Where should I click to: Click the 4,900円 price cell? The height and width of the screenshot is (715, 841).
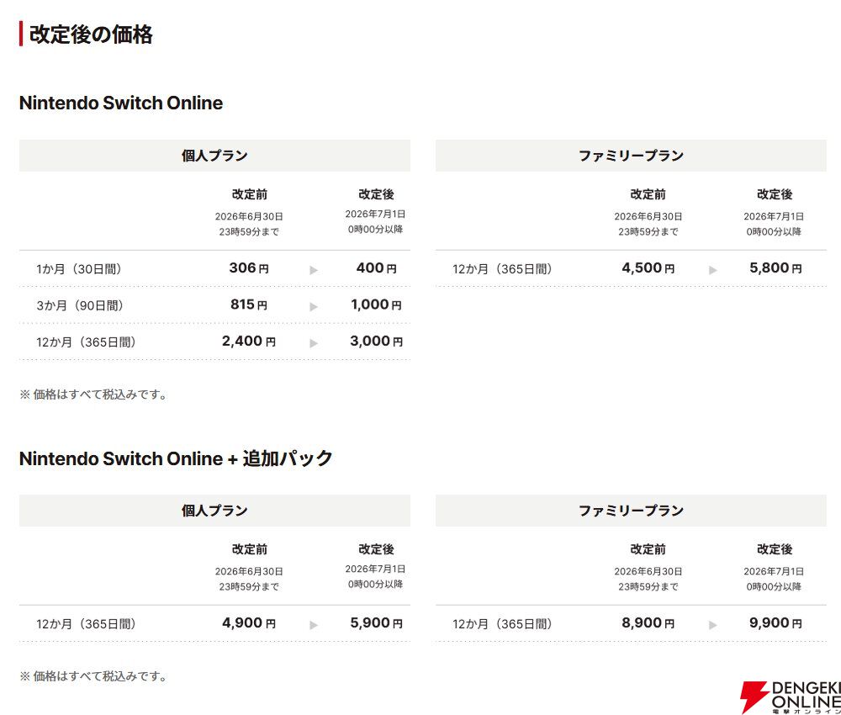click(x=249, y=622)
